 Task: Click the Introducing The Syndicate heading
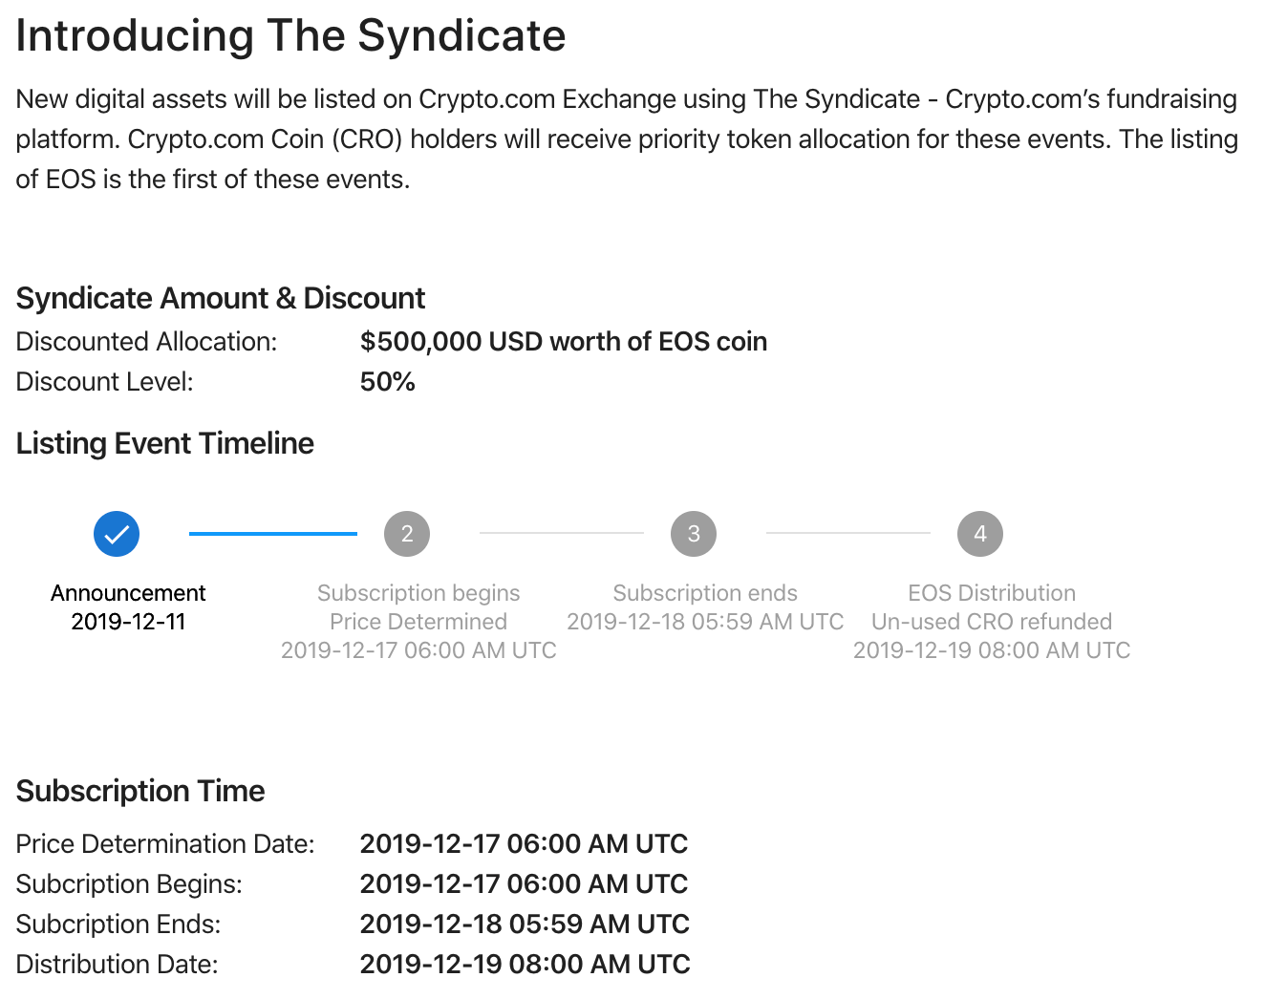tap(290, 36)
